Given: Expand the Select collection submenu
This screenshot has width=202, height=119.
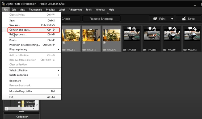Looking at the screenshot, I should coord(58,70).
